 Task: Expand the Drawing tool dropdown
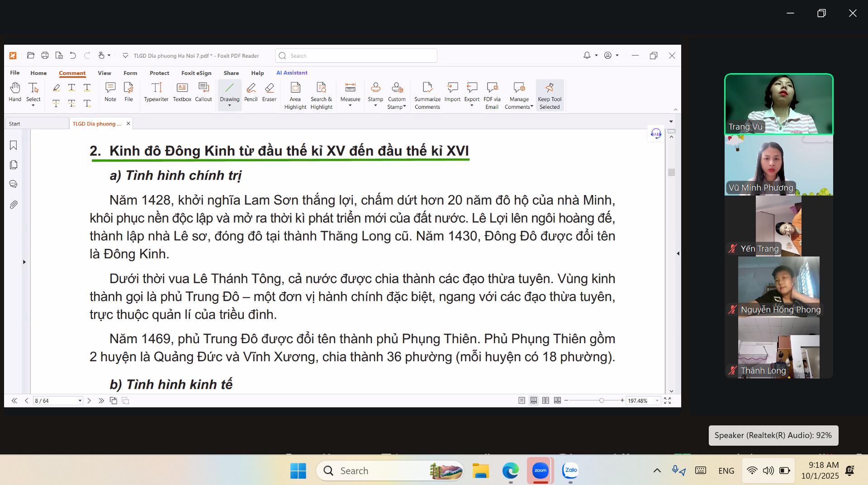tap(230, 106)
